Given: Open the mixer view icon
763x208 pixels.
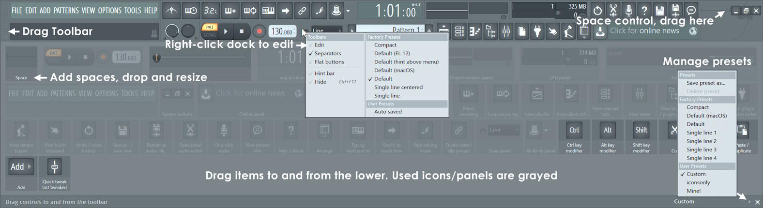Looking at the screenshot, I should [506, 31].
